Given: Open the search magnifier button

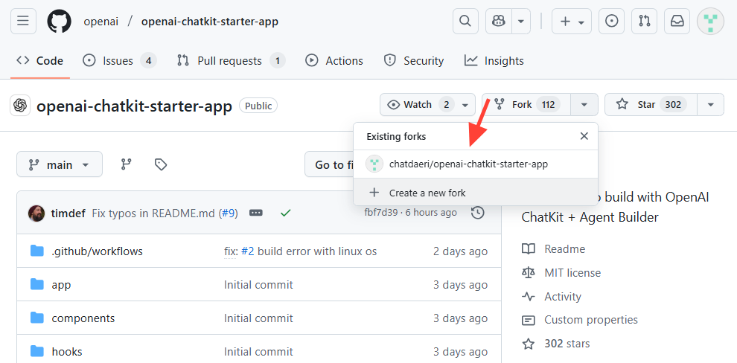Looking at the screenshot, I should click(x=465, y=22).
